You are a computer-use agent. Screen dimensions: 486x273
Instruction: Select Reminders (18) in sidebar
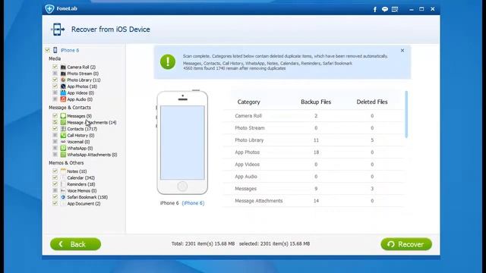click(81, 184)
